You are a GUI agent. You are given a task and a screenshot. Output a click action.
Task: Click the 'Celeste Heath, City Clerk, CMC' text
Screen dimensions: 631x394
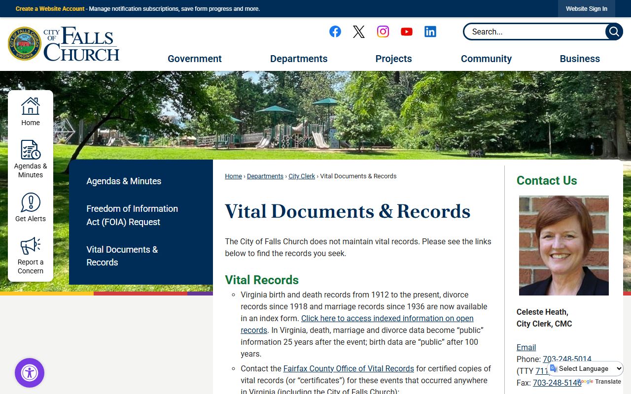(544, 318)
